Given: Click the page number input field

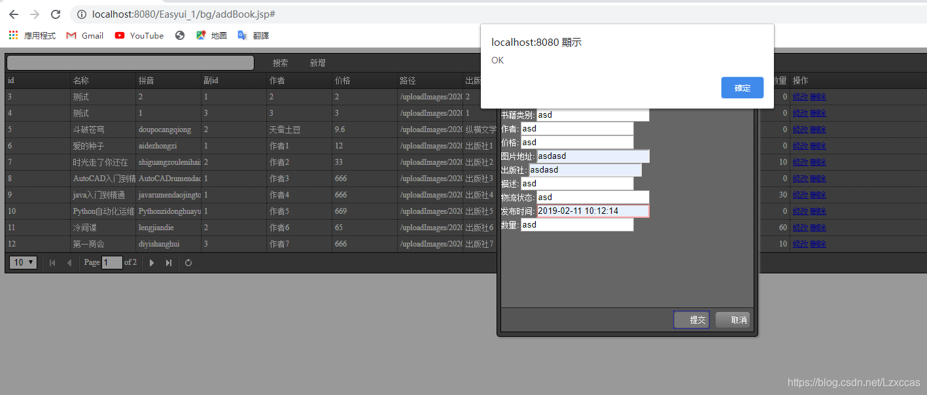Looking at the screenshot, I should [x=112, y=262].
